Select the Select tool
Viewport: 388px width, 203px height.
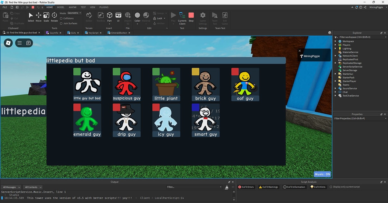(31, 17)
